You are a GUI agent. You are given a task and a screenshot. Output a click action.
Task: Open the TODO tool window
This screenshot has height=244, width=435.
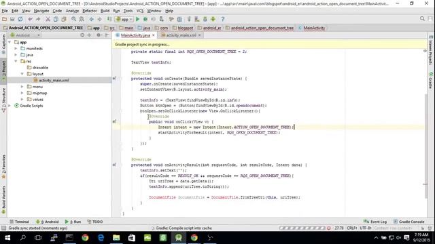[95, 222]
